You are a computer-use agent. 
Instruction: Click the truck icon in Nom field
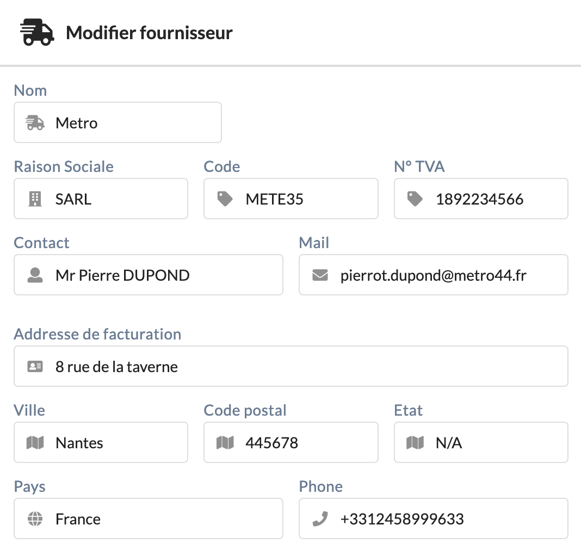35,123
